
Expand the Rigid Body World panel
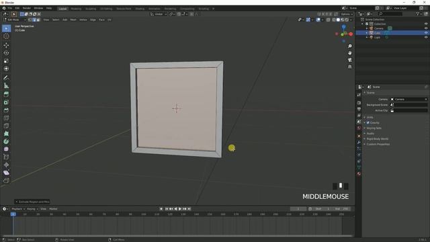tap(378, 139)
